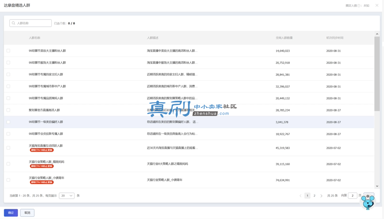Click the help icon next to 圈定人数
384x219 pixels.
point(359,6)
